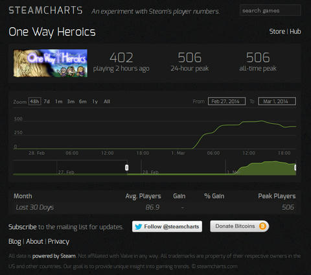
Task: Follow the 'powered by Steam' link
Action: [54, 256]
